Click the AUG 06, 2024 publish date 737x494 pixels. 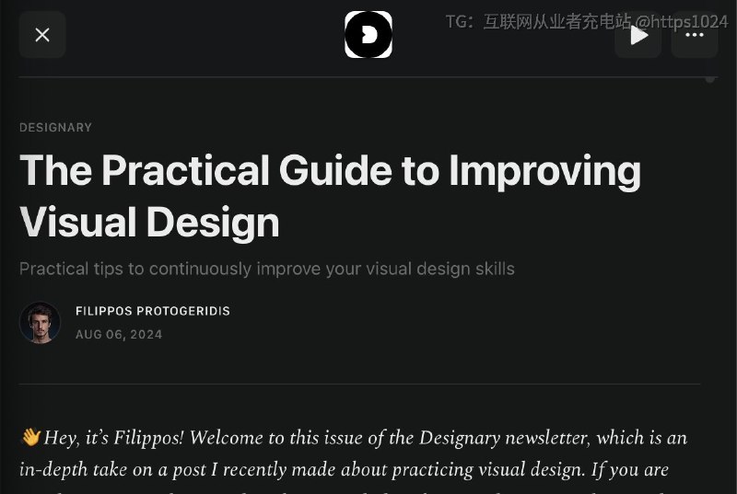119,335
